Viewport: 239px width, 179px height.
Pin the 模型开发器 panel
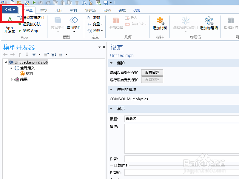(x=104, y=47)
